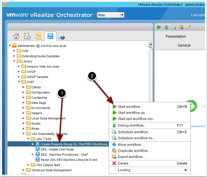Choose Start workflow as... menu entry
Screen dimensions: 207x177
click(149, 113)
